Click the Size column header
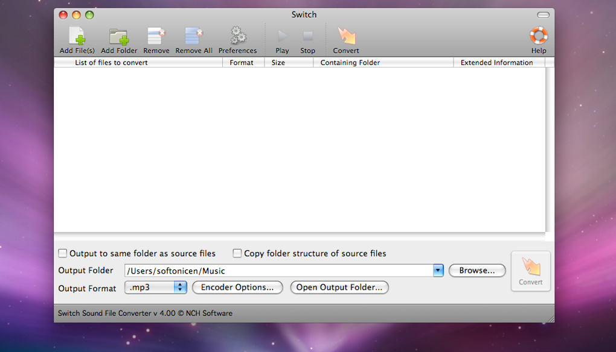616x352 pixels. click(289, 62)
